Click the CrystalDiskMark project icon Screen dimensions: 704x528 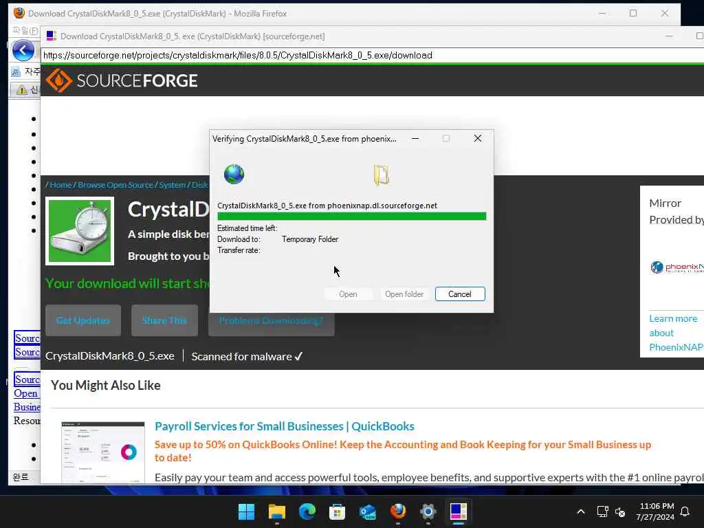click(80, 231)
